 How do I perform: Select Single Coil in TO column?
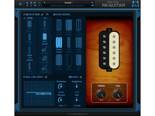[x=45, y=26]
